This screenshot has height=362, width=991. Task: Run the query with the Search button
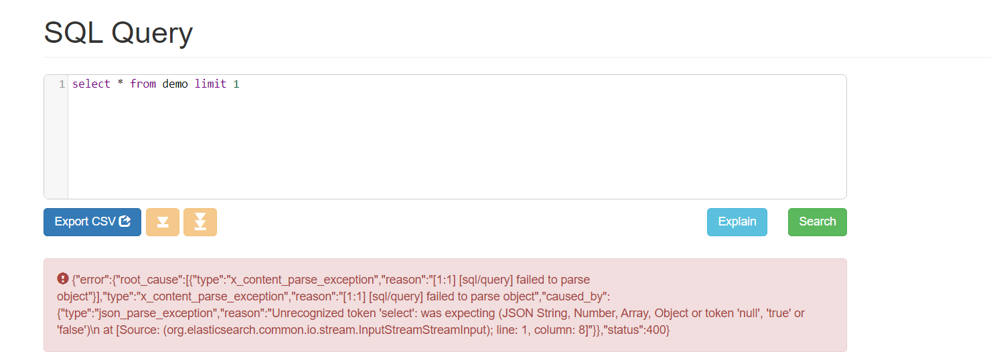coord(817,222)
